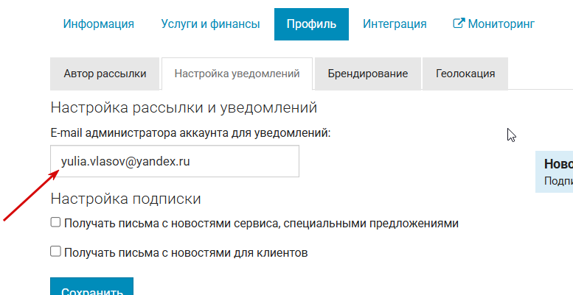This screenshot has height=295, width=573.
Task: Click the administrator e-mail input field
Action: 175,161
